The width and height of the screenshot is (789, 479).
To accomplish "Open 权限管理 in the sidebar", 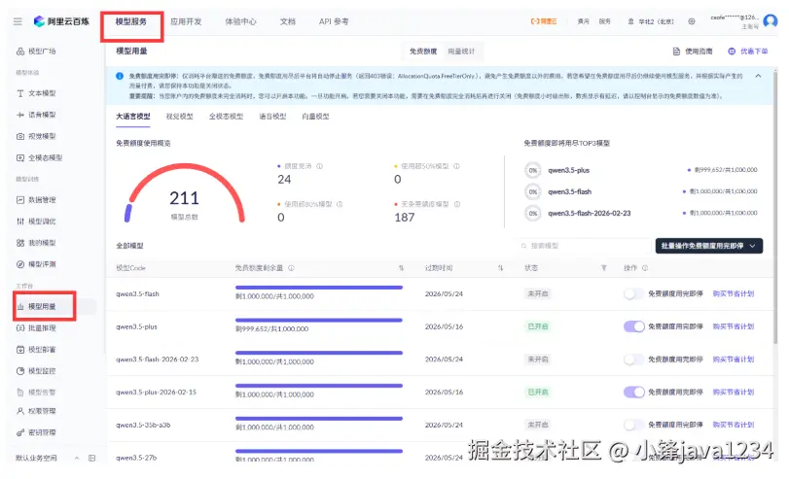I will pyautogui.click(x=36, y=411).
